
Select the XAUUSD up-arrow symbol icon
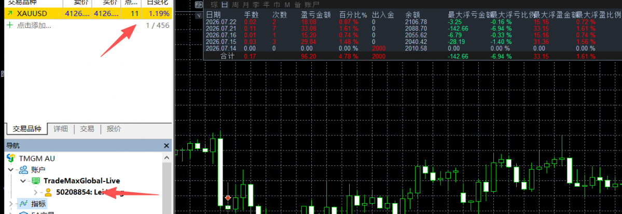(9, 14)
